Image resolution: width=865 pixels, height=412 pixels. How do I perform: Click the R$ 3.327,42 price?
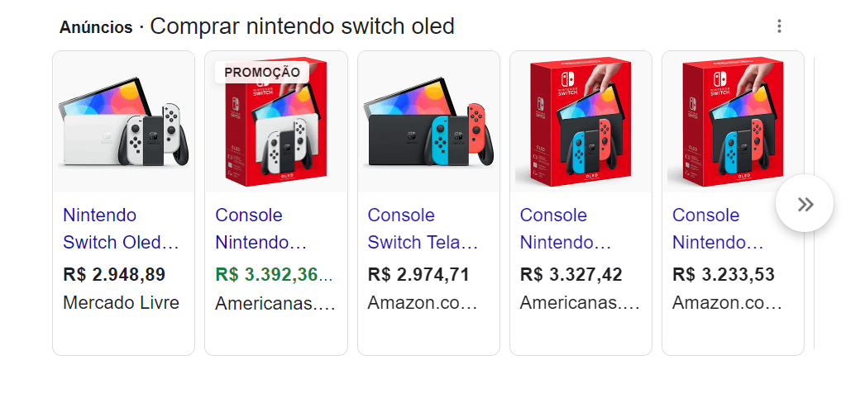[571, 274]
